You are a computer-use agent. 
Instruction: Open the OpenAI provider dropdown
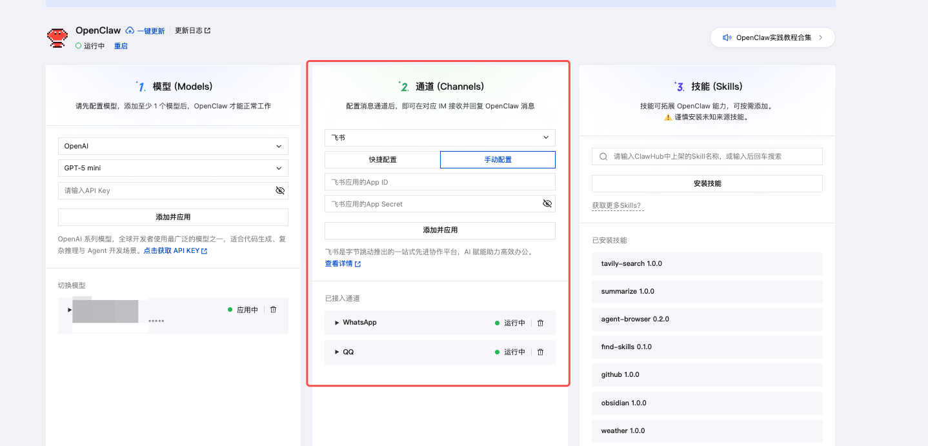(x=173, y=147)
